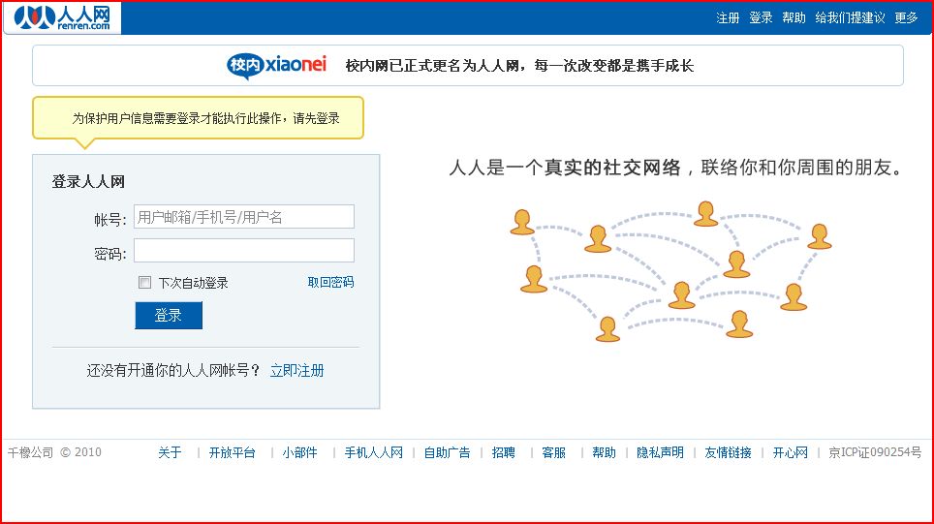Viewport: 934px width, 524px height.
Task: Open 注册 in the top navigation
Action: [x=728, y=17]
